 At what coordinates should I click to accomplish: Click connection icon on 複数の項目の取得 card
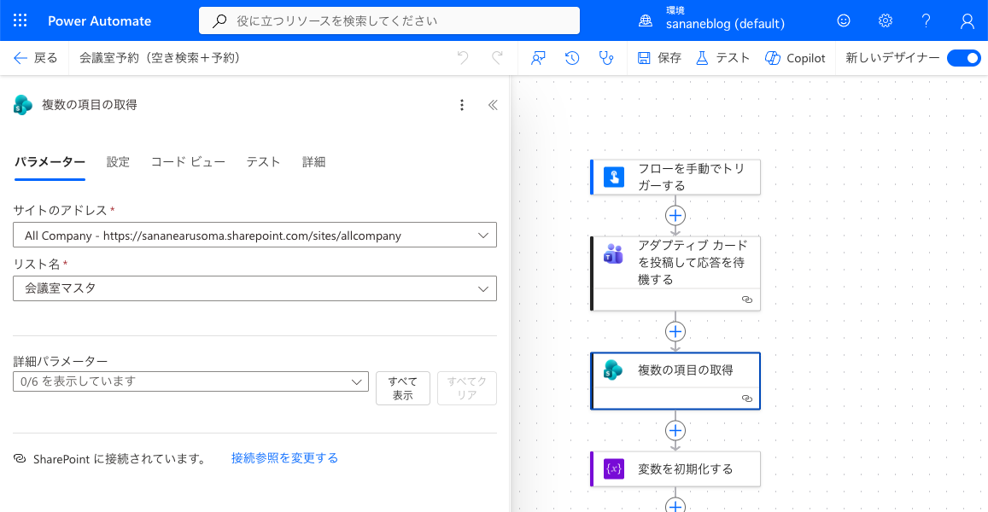[747, 399]
